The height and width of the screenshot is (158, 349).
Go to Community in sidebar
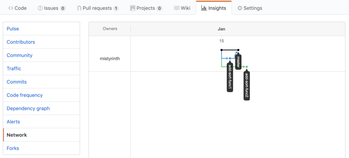19,56
